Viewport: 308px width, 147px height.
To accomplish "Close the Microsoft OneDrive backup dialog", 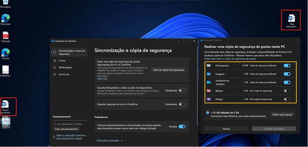I will (x=297, y=40).
